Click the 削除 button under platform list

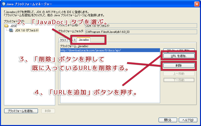[x=48, y=111]
